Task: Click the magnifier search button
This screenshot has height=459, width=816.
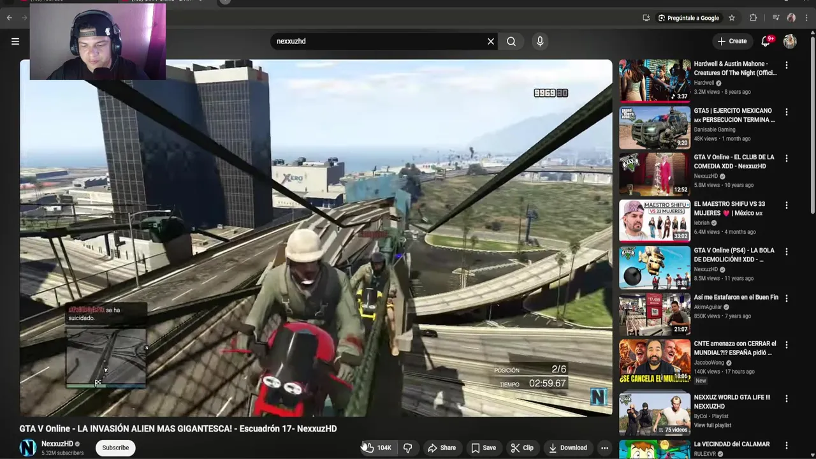Action: [x=511, y=41]
